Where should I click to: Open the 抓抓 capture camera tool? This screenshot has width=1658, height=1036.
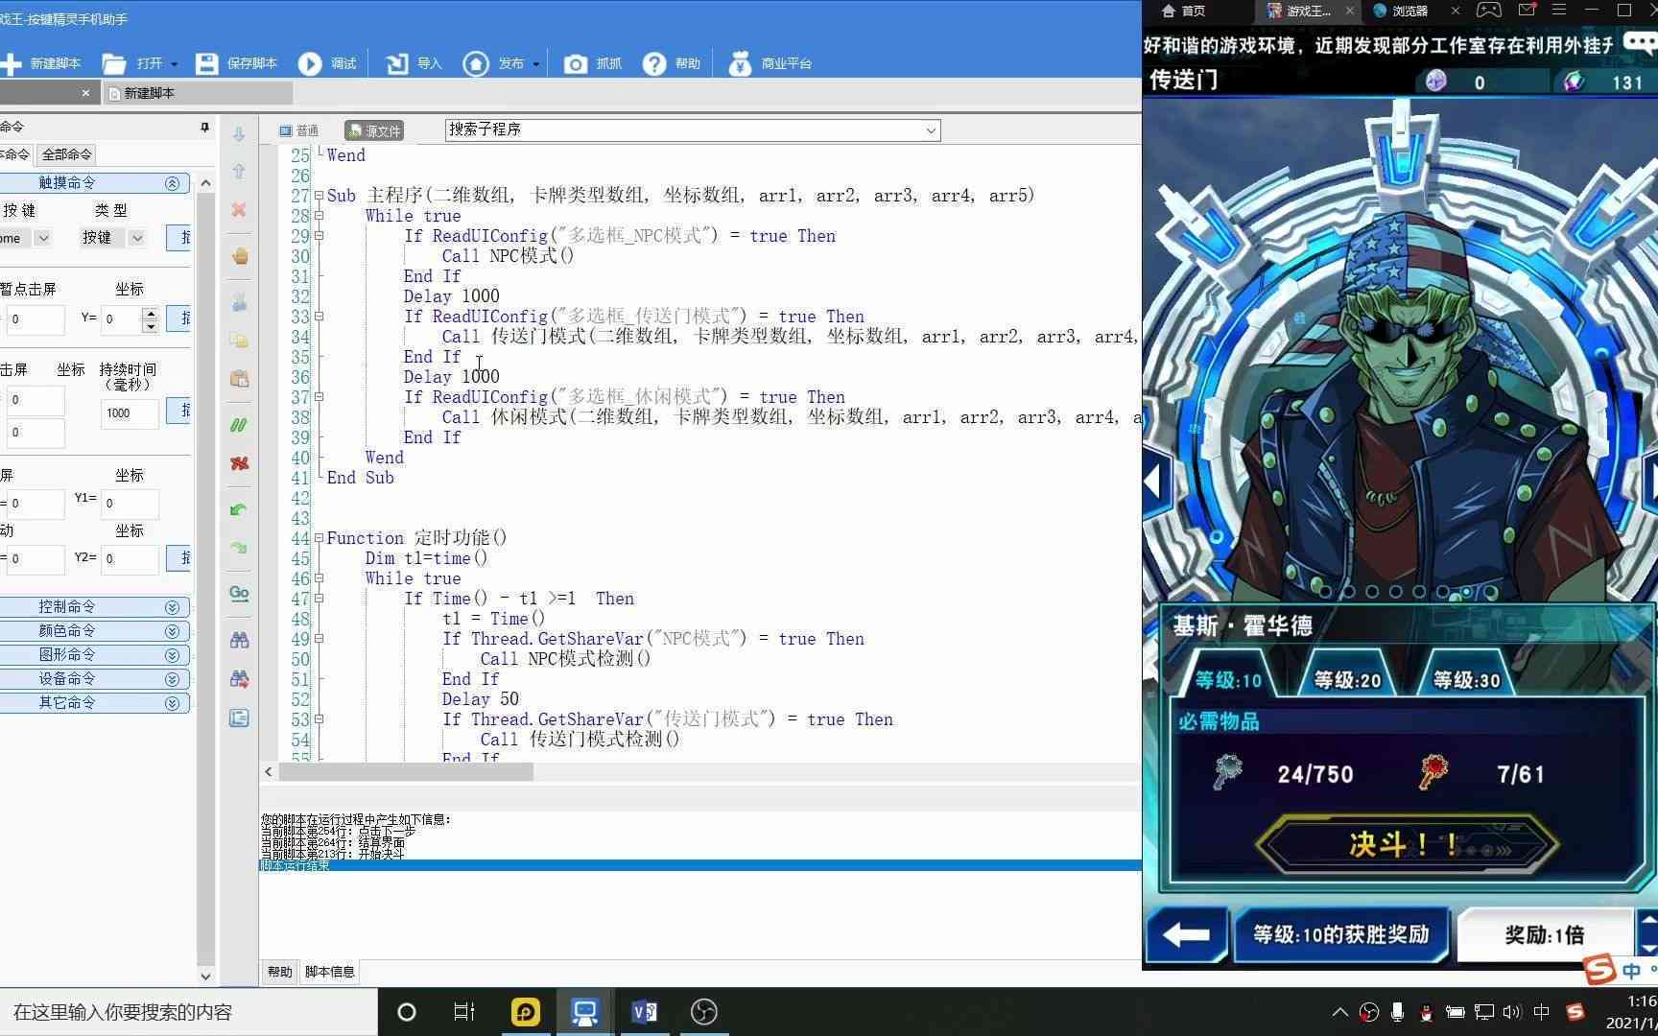point(575,64)
